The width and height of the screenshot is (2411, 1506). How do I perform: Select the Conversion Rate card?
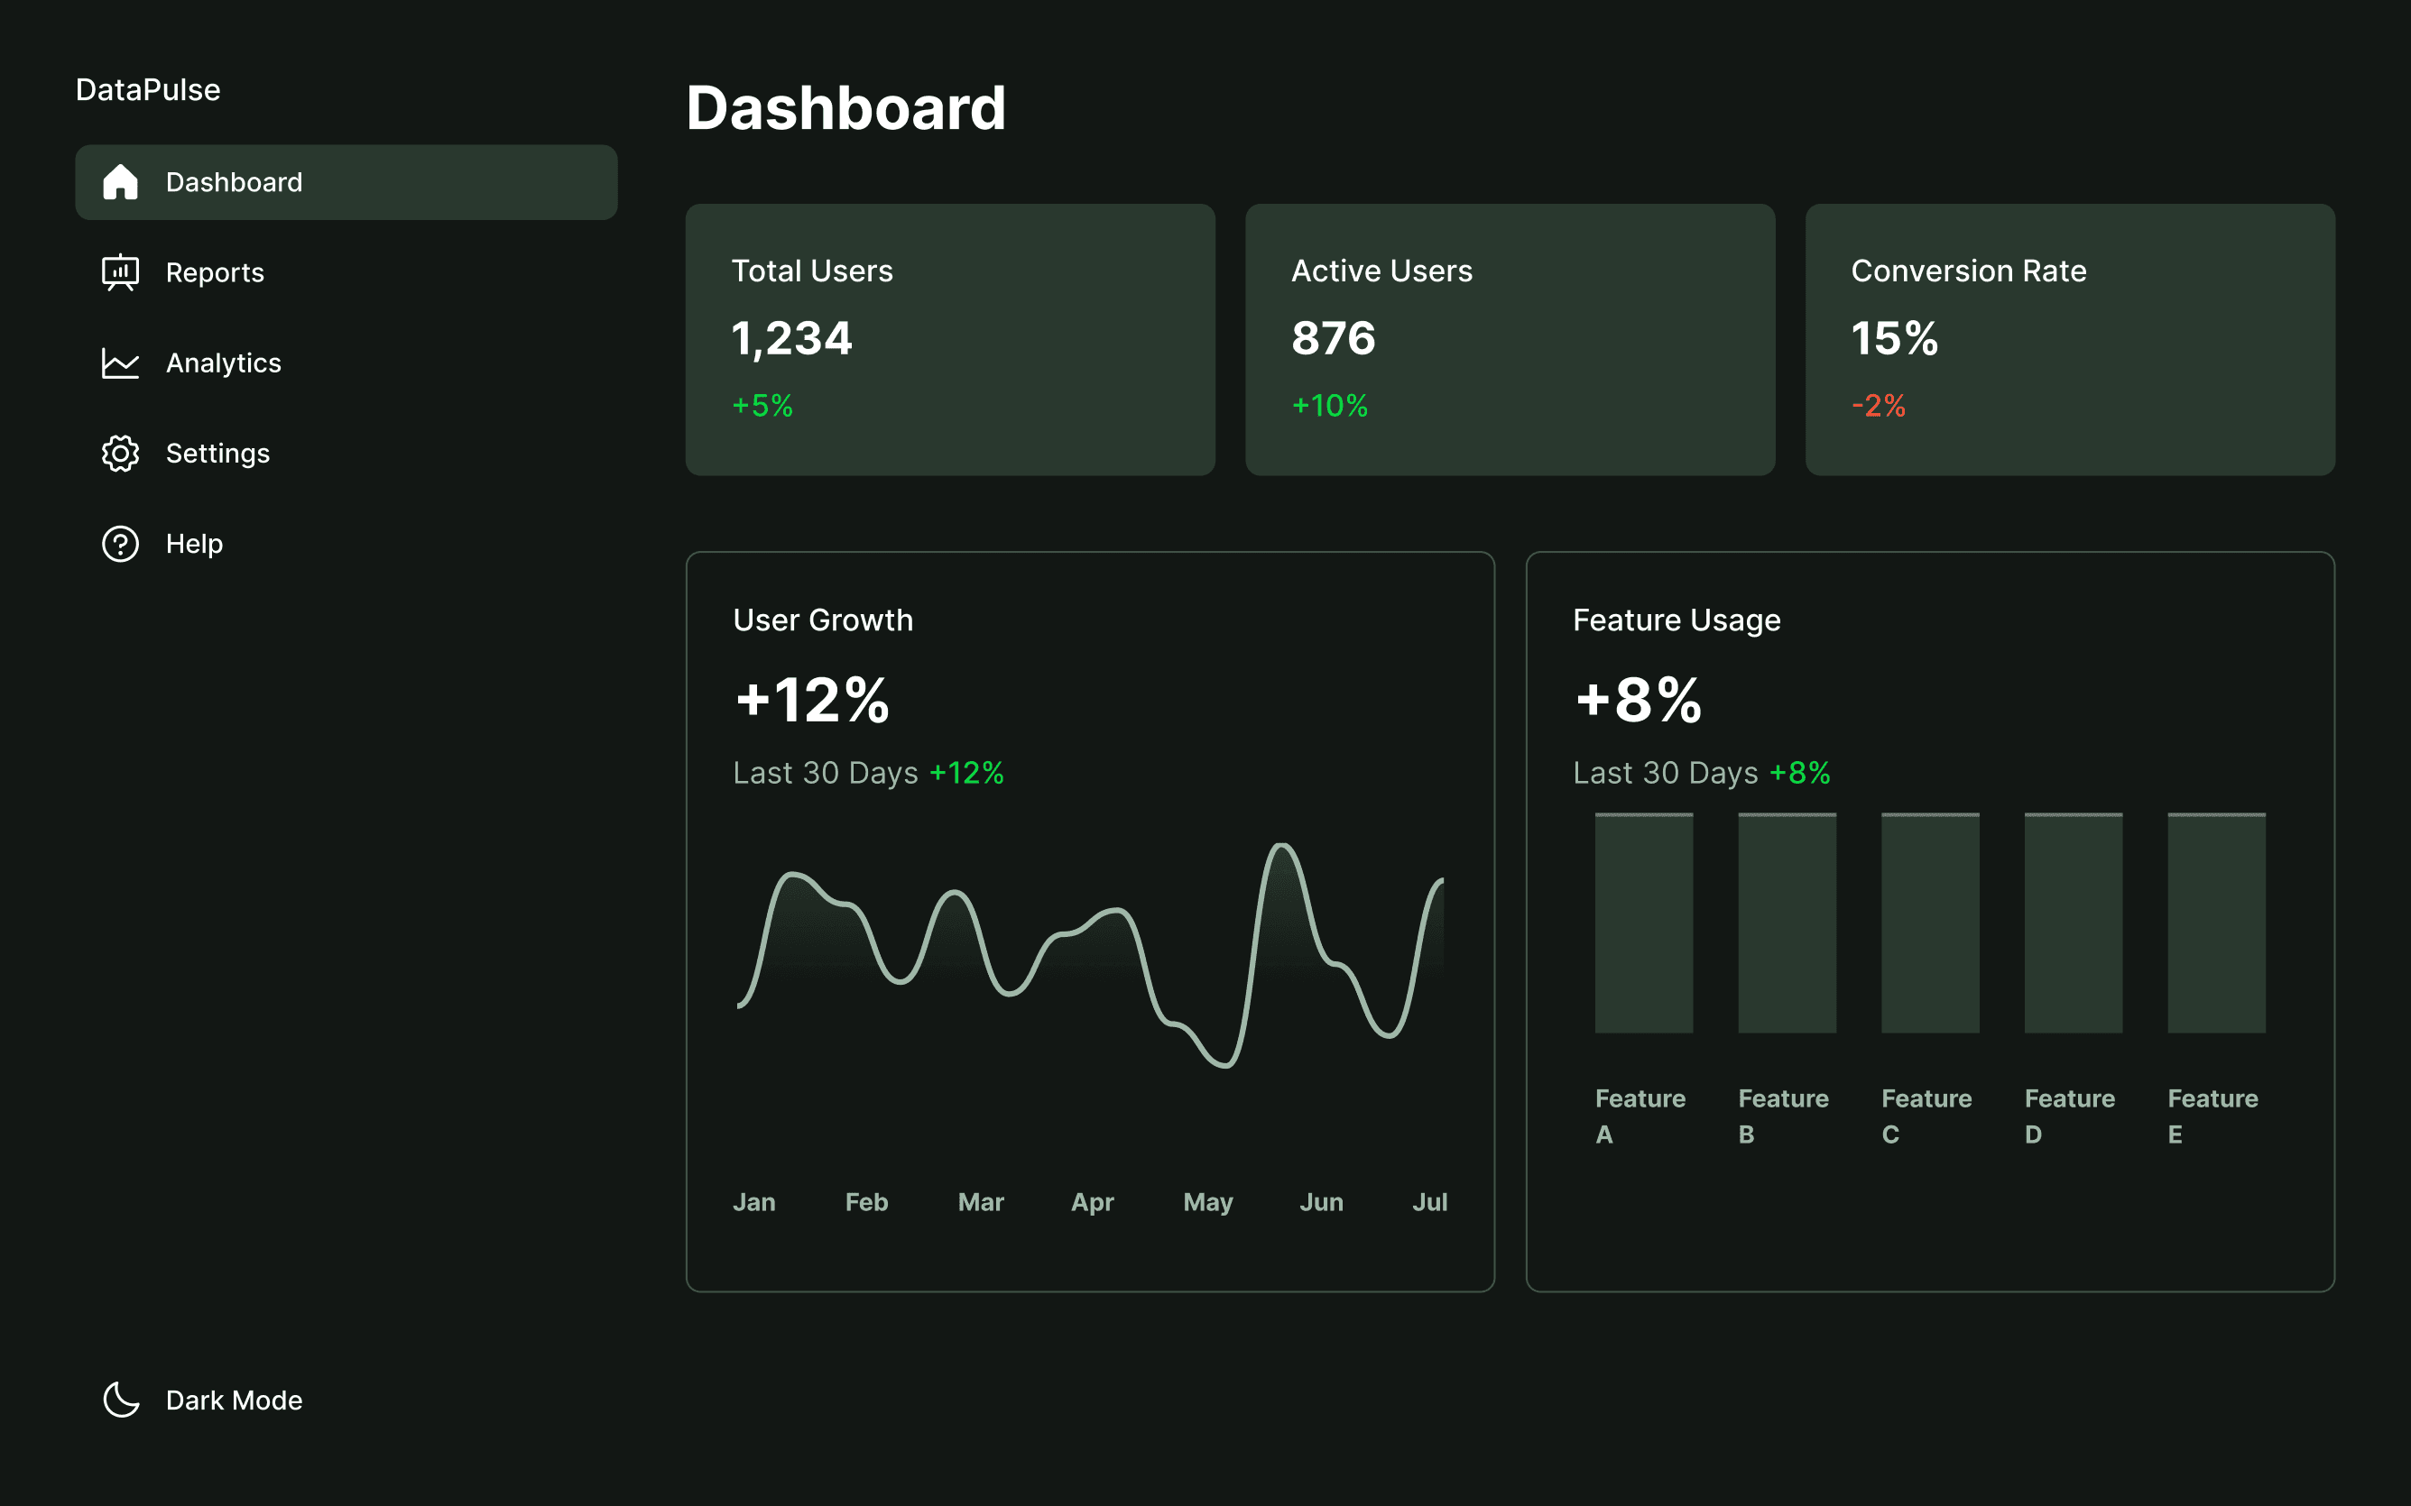tap(2069, 340)
